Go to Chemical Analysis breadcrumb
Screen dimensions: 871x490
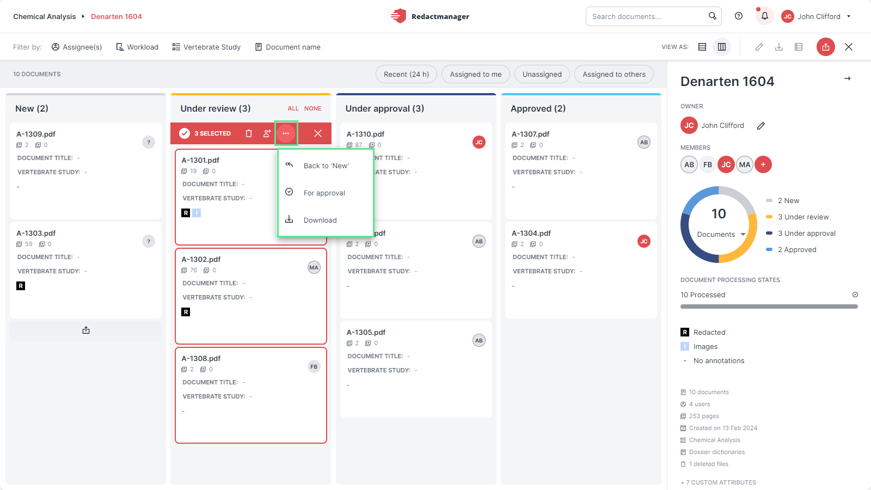(45, 16)
